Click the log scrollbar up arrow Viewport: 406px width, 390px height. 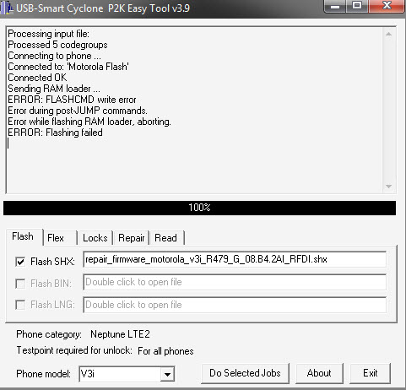coord(388,34)
